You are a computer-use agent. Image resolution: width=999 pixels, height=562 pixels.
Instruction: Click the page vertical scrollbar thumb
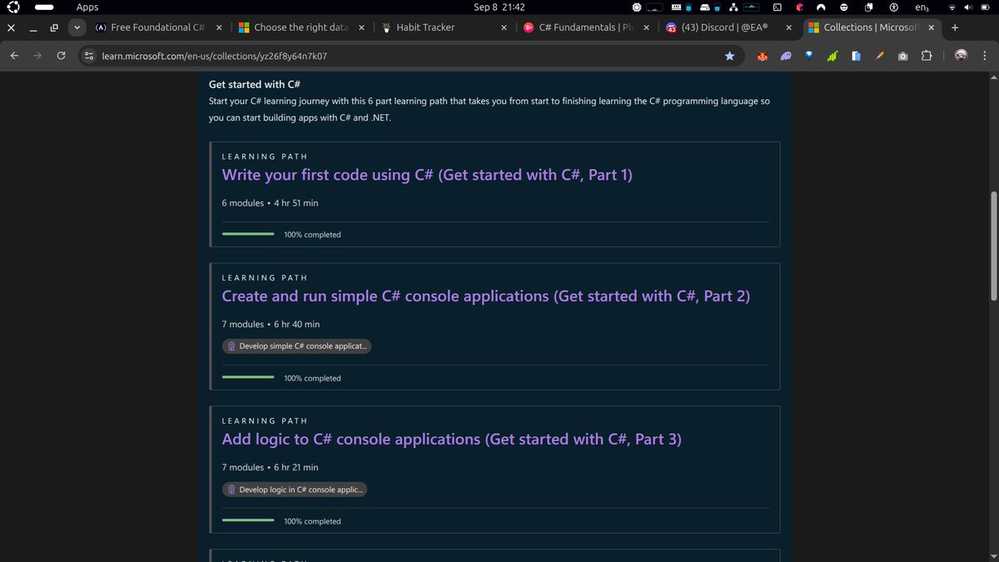coord(992,246)
